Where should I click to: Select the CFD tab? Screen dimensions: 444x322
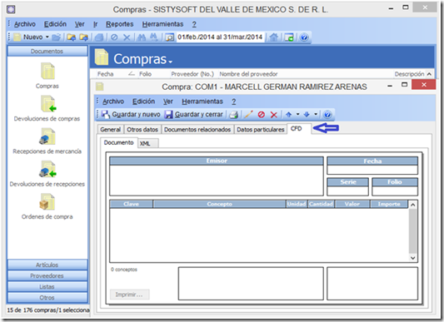pos(299,129)
